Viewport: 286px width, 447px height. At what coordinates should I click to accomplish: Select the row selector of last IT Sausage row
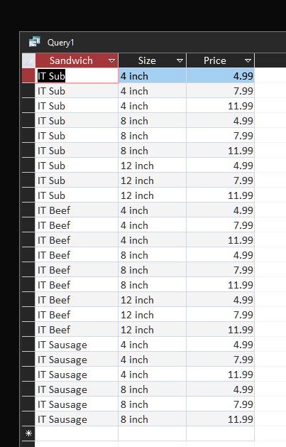[28, 419]
